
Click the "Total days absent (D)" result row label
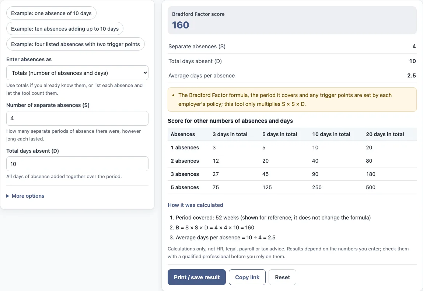(x=195, y=61)
